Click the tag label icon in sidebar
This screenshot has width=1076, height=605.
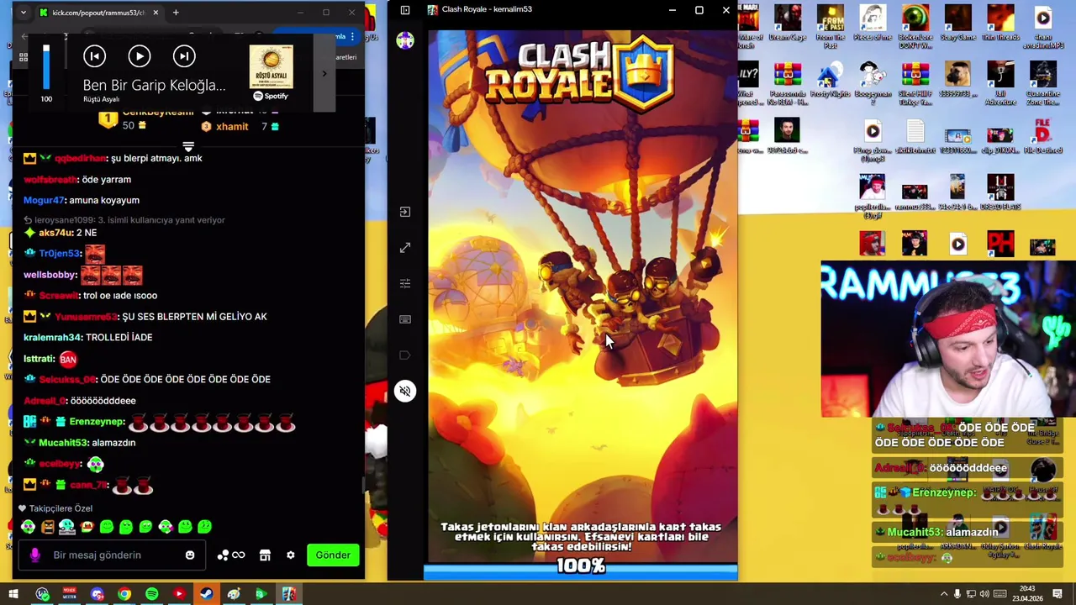coord(405,355)
